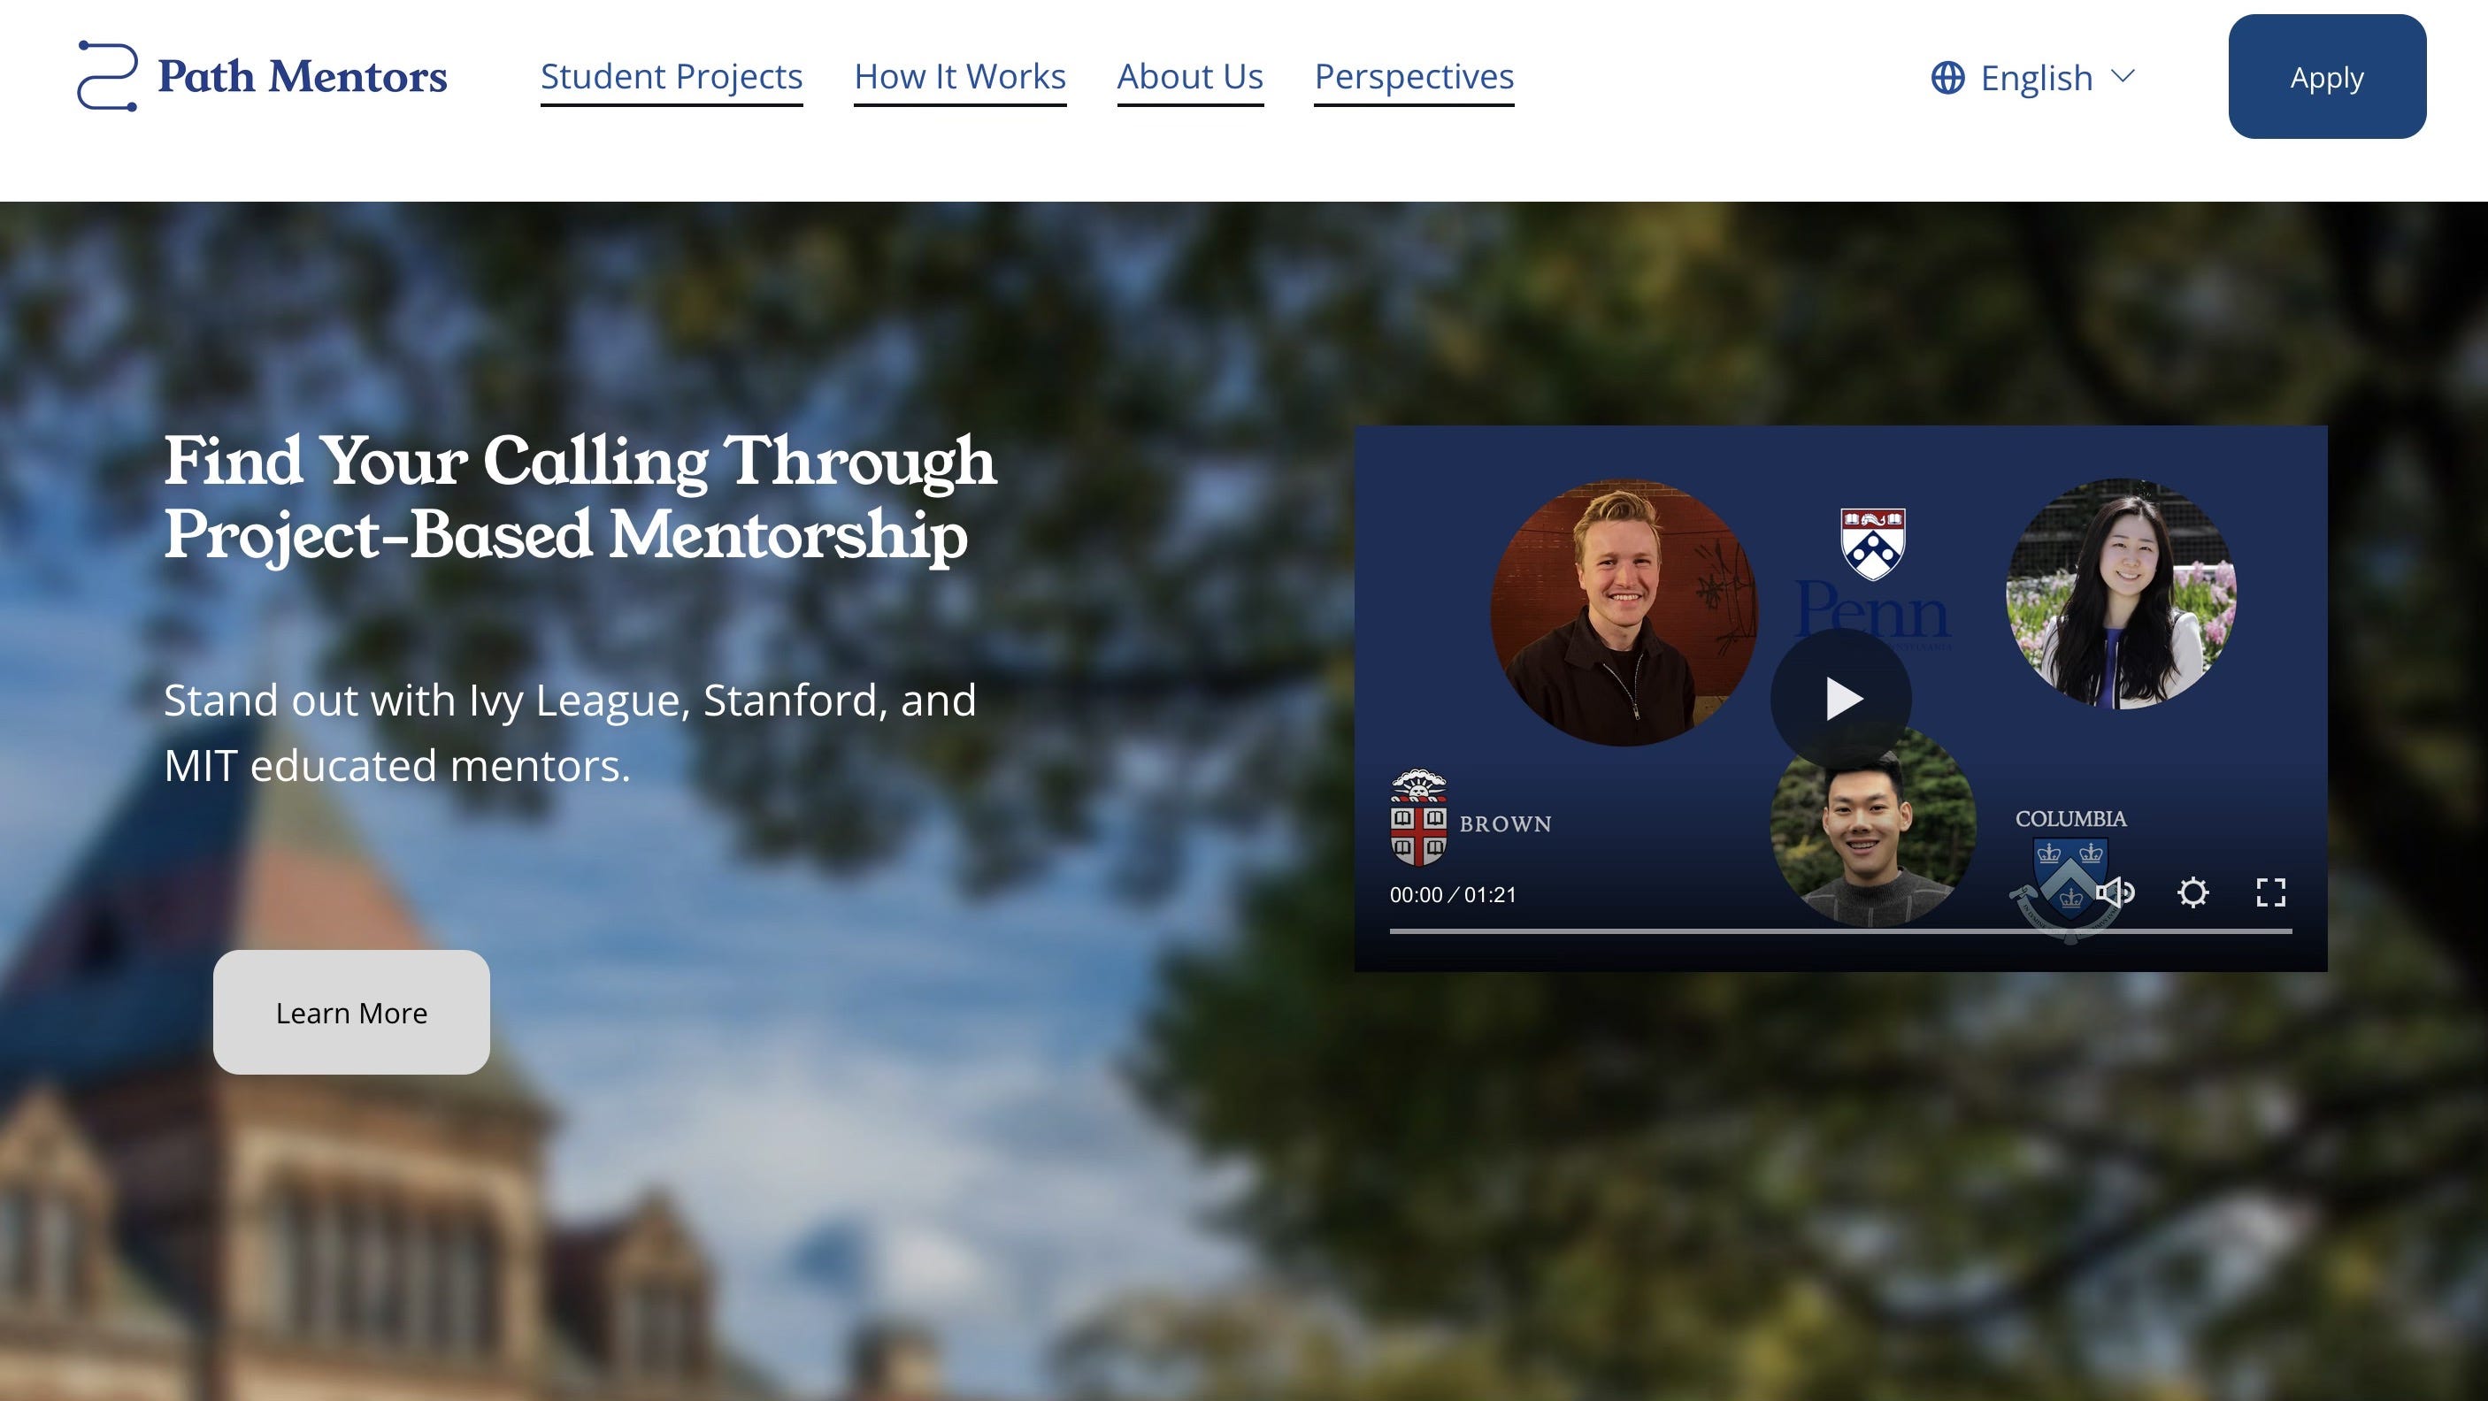The width and height of the screenshot is (2488, 1401).
Task: Click the 'Find Your Calling Through' headline
Action: coord(580,462)
